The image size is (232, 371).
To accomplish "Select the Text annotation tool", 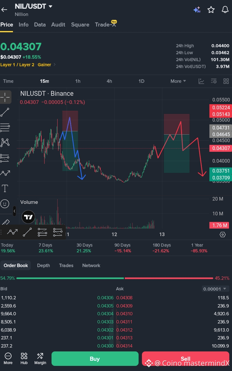I will tap(5, 189).
